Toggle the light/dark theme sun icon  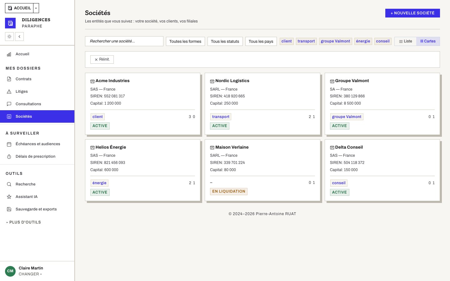pyautogui.click(x=9, y=37)
